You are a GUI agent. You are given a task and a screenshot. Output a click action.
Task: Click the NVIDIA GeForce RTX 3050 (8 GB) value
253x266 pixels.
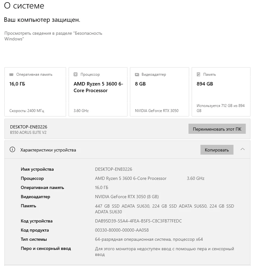(127, 197)
